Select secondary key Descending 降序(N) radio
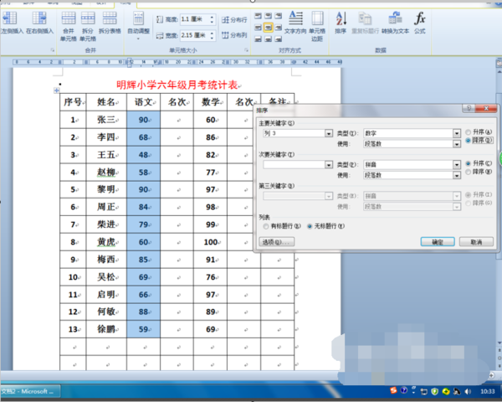 pos(469,172)
